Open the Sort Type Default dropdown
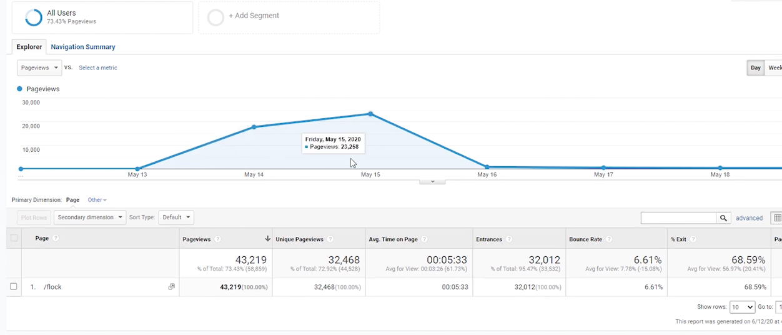782x335 pixels. click(176, 217)
